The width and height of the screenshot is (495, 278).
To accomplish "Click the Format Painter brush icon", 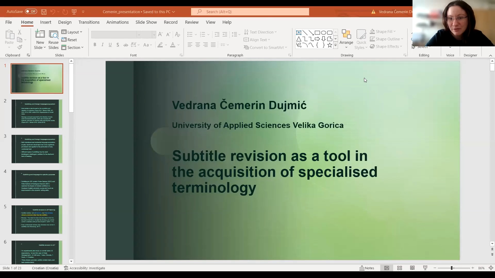I will coord(20,47).
